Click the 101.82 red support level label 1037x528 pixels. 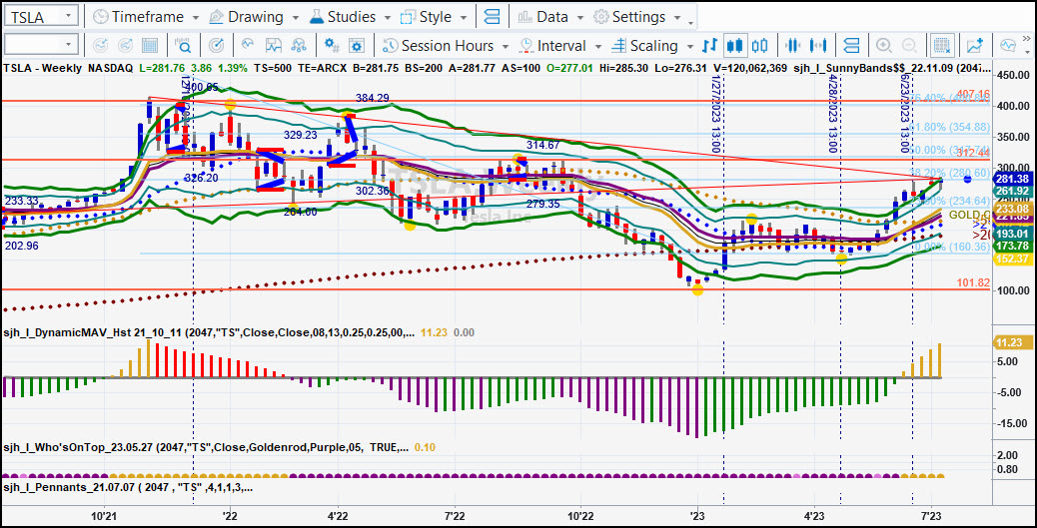973,282
